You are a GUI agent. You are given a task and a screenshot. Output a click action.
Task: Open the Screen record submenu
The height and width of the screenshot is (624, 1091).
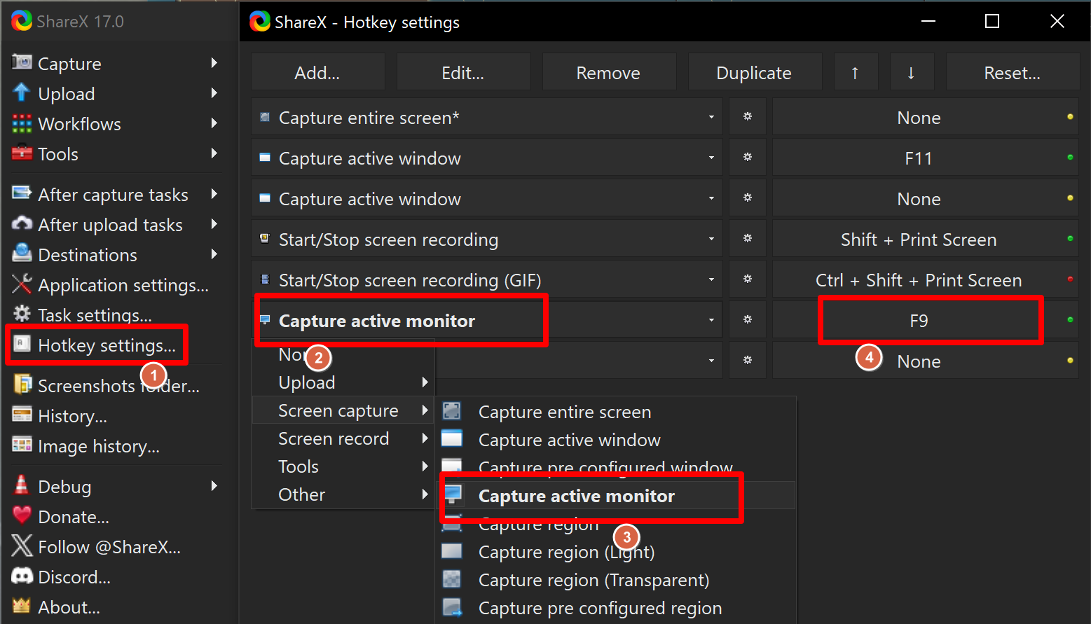pos(343,438)
